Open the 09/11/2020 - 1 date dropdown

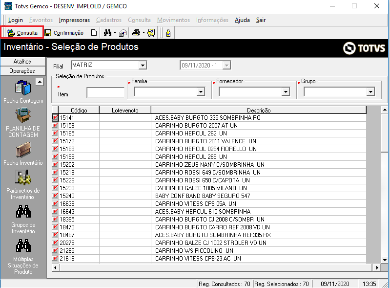coord(226,65)
